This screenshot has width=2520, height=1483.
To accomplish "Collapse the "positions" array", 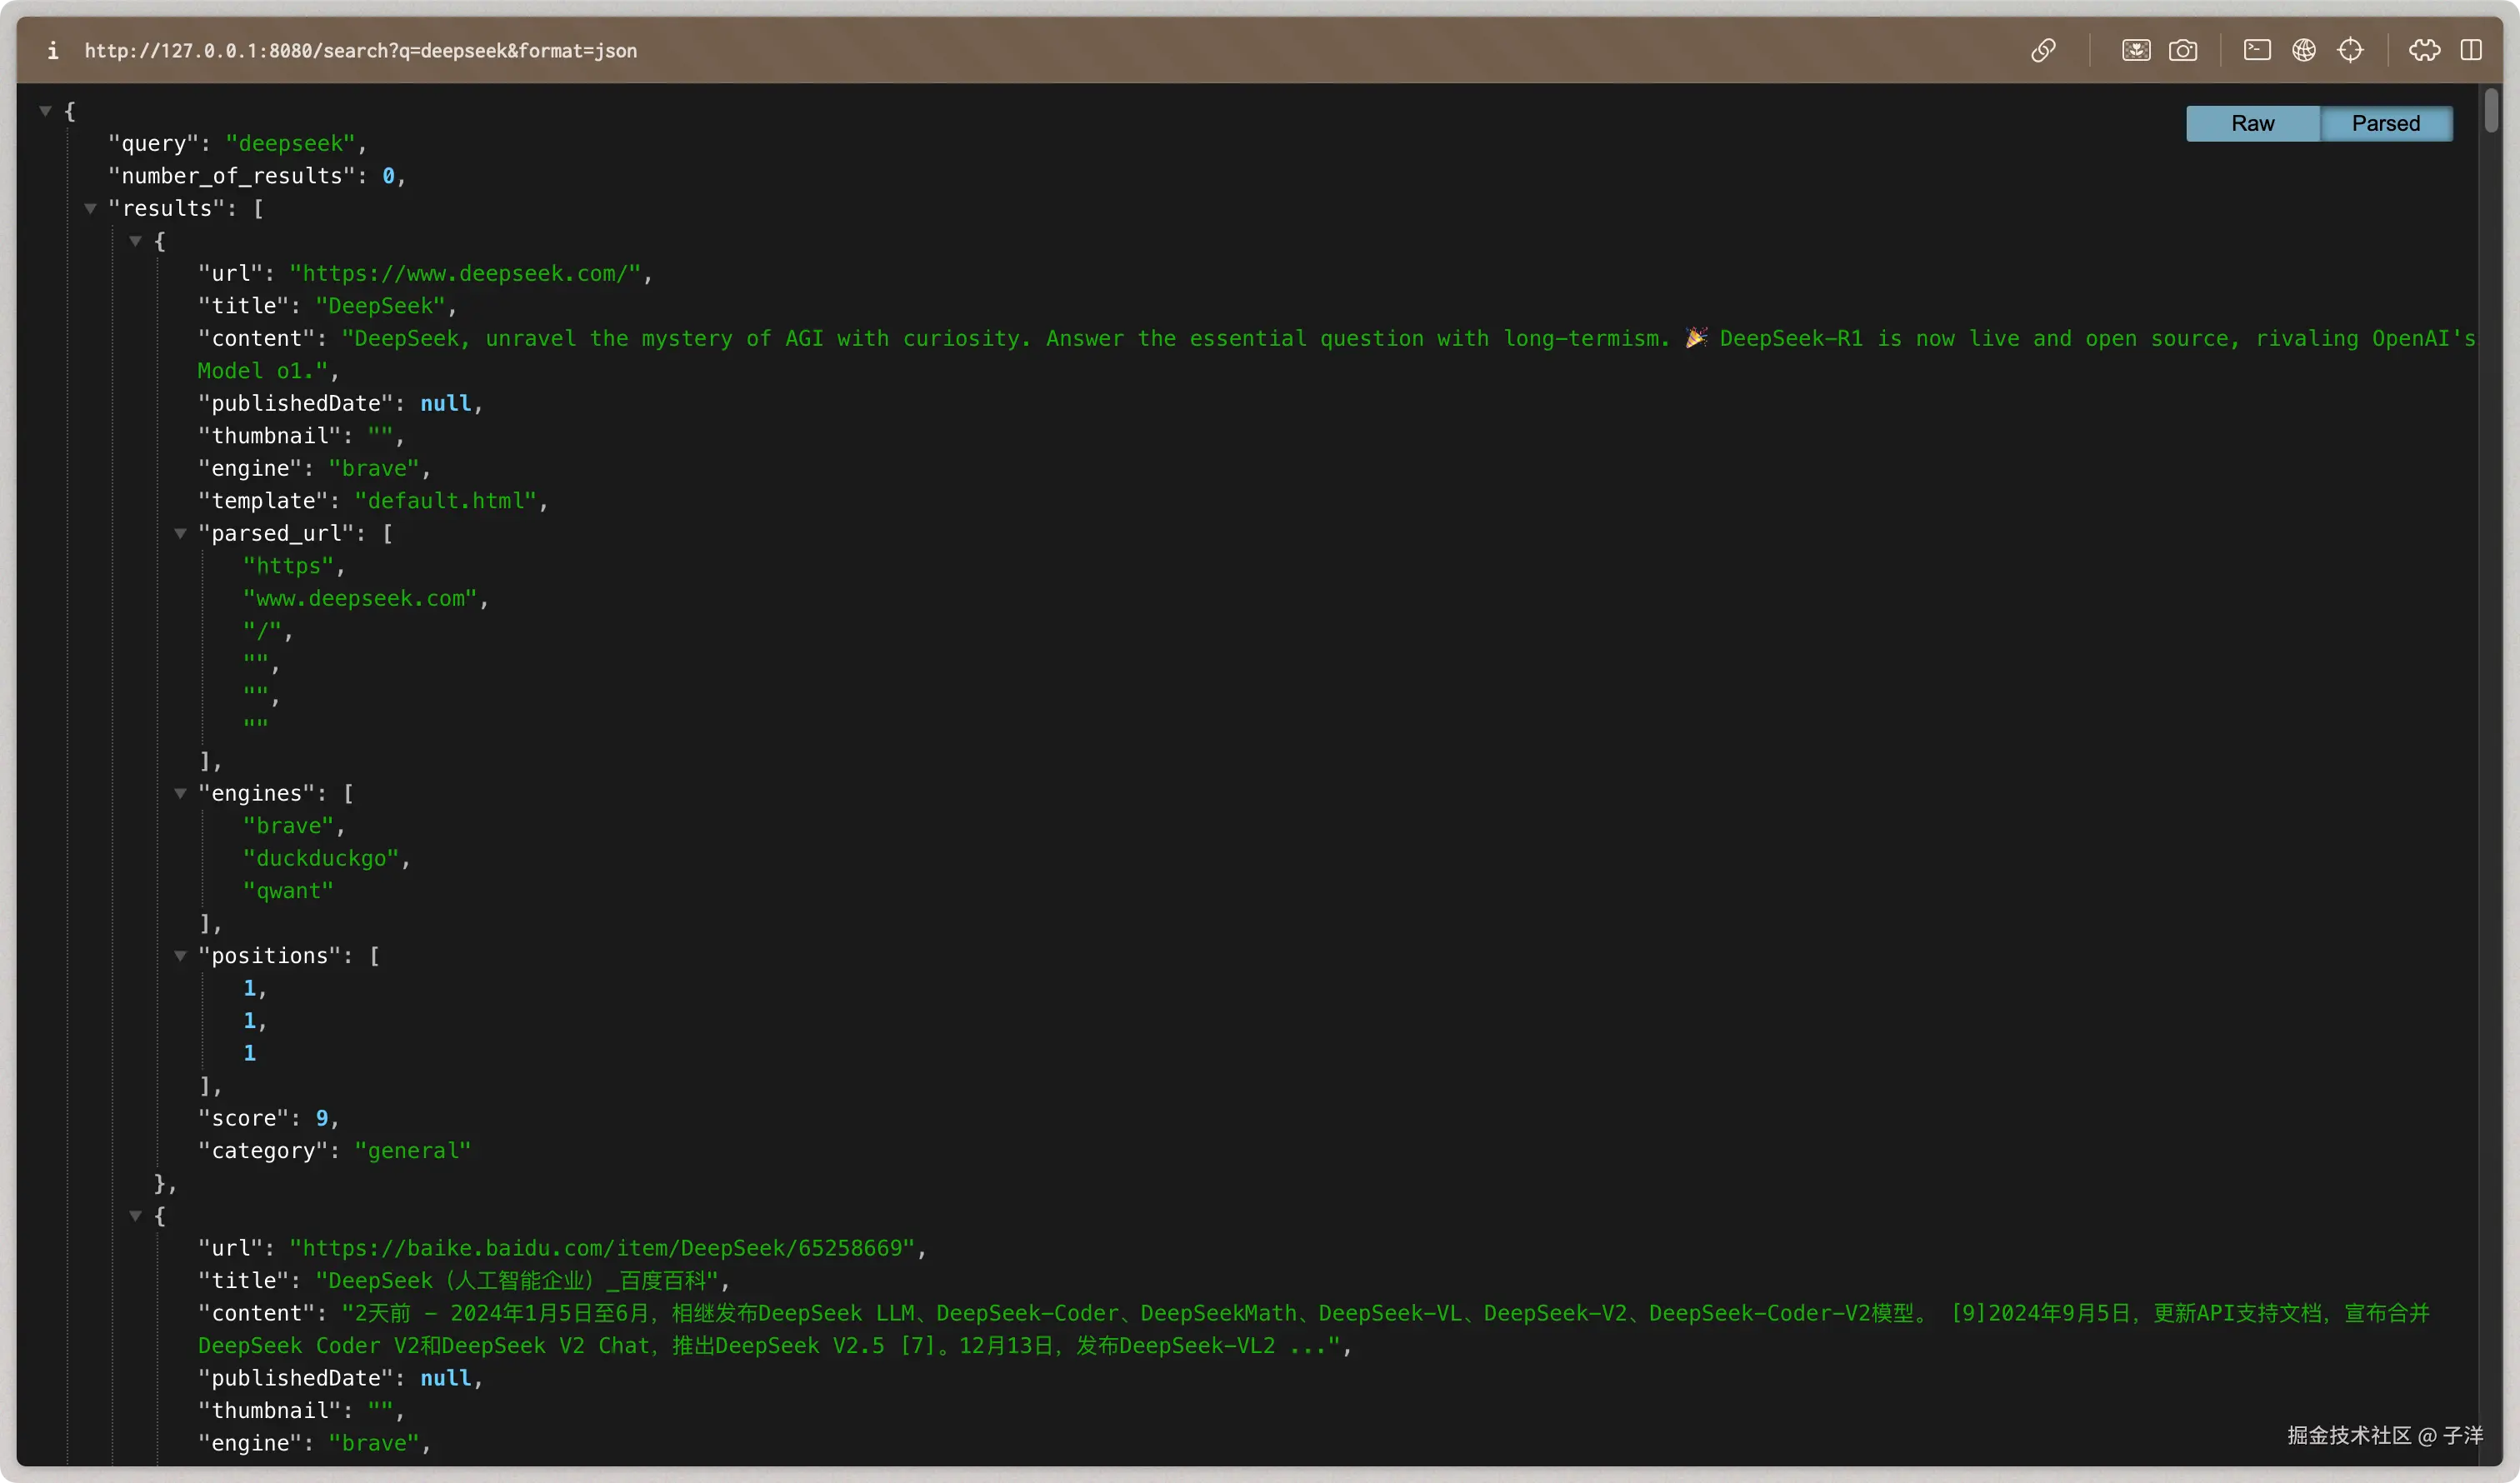I will 180,956.
